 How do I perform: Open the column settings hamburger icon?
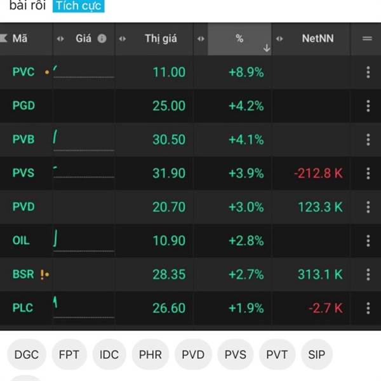coord(367,39)
